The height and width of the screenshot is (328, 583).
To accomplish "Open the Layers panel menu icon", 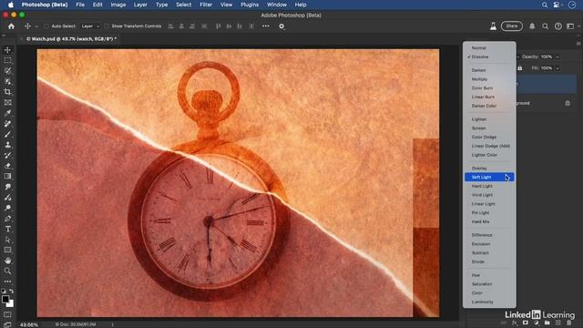I will point(578,44).
